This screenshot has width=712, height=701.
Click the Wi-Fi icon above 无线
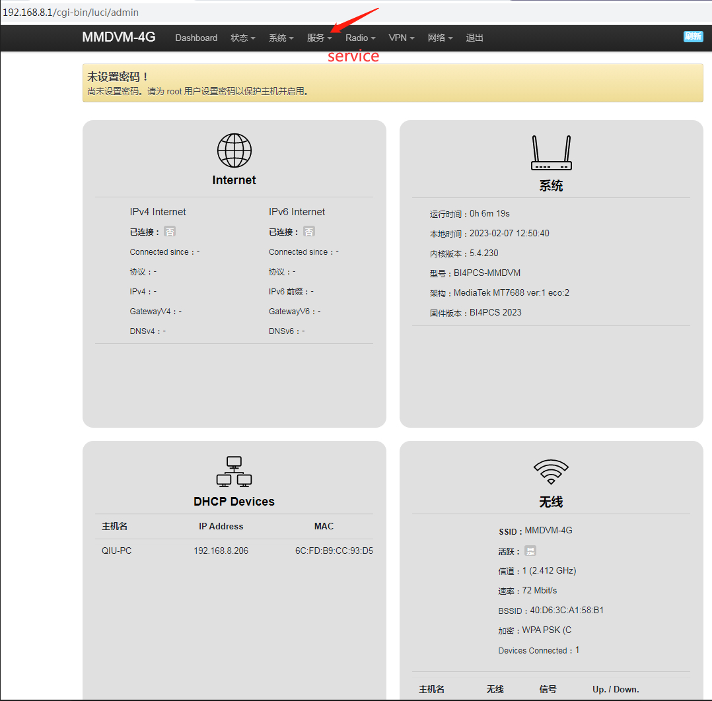[551, 471]
